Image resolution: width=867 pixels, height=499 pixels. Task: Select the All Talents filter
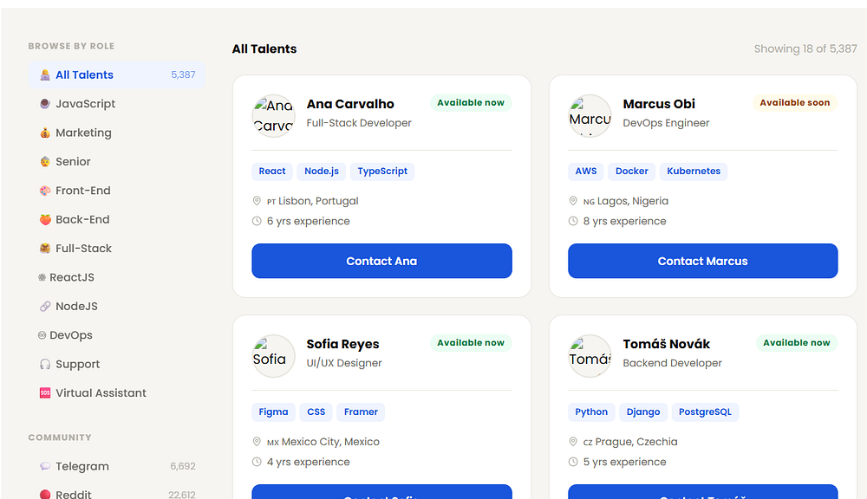click(84, 75)
